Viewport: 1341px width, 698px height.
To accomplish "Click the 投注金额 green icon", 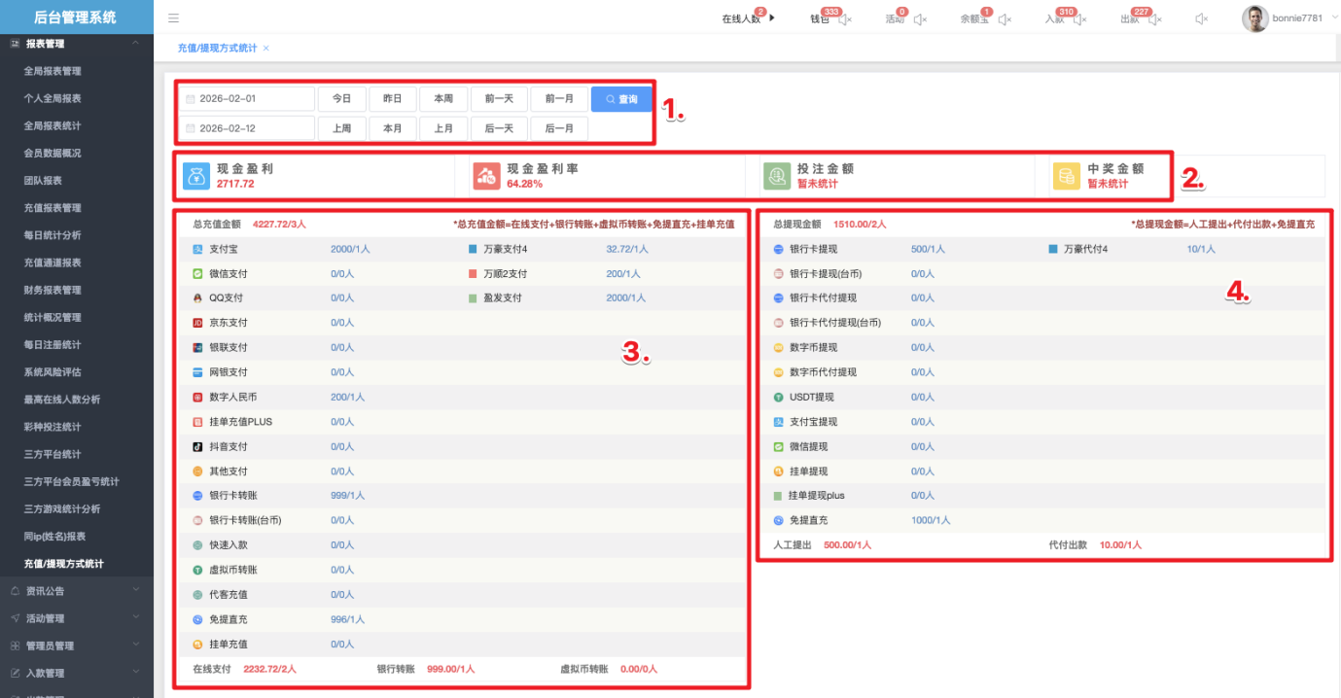I will (776, 176).
